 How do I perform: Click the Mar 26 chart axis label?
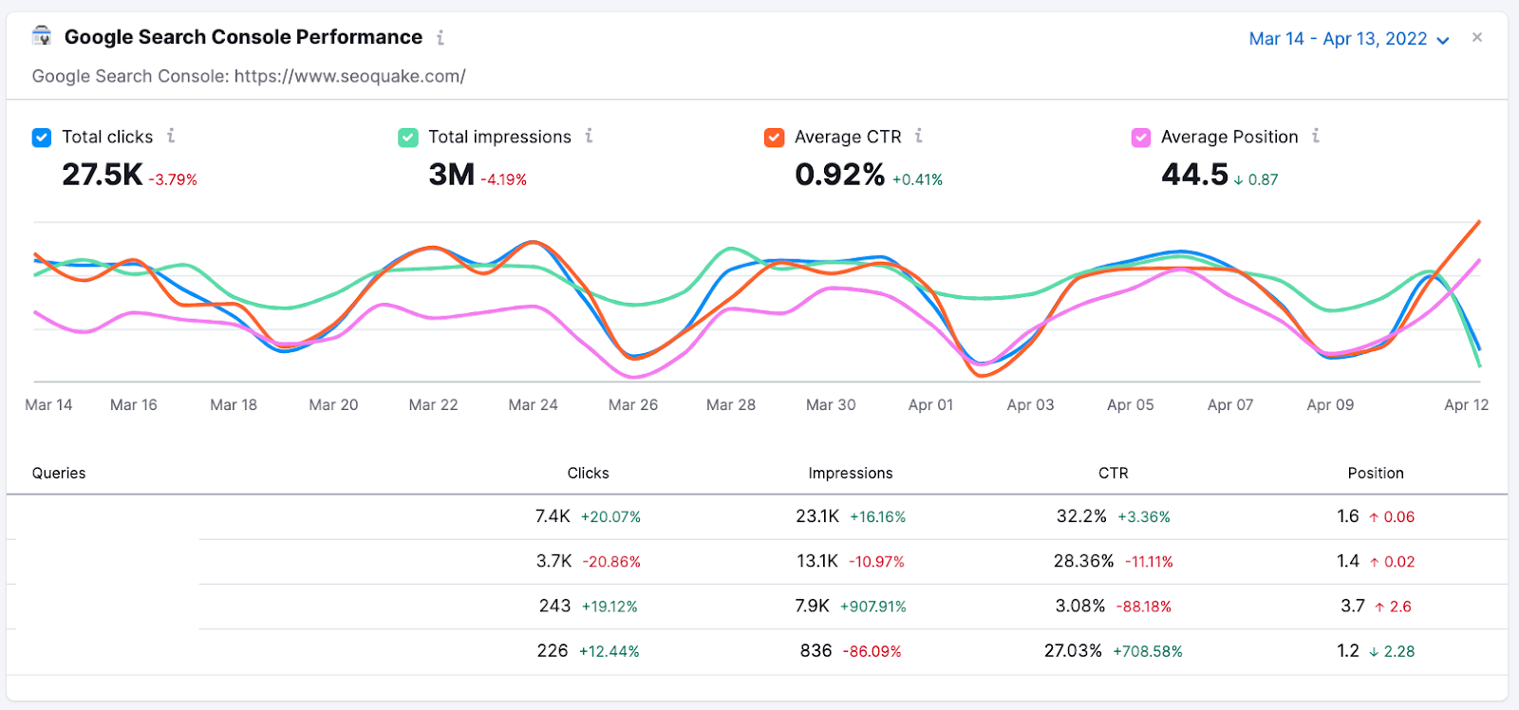click(633, 404)
